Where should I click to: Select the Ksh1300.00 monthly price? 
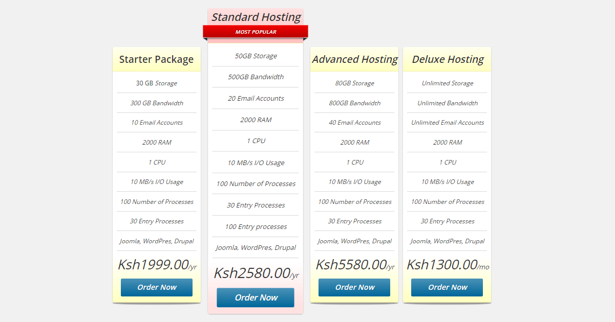[x=447, y=265]
